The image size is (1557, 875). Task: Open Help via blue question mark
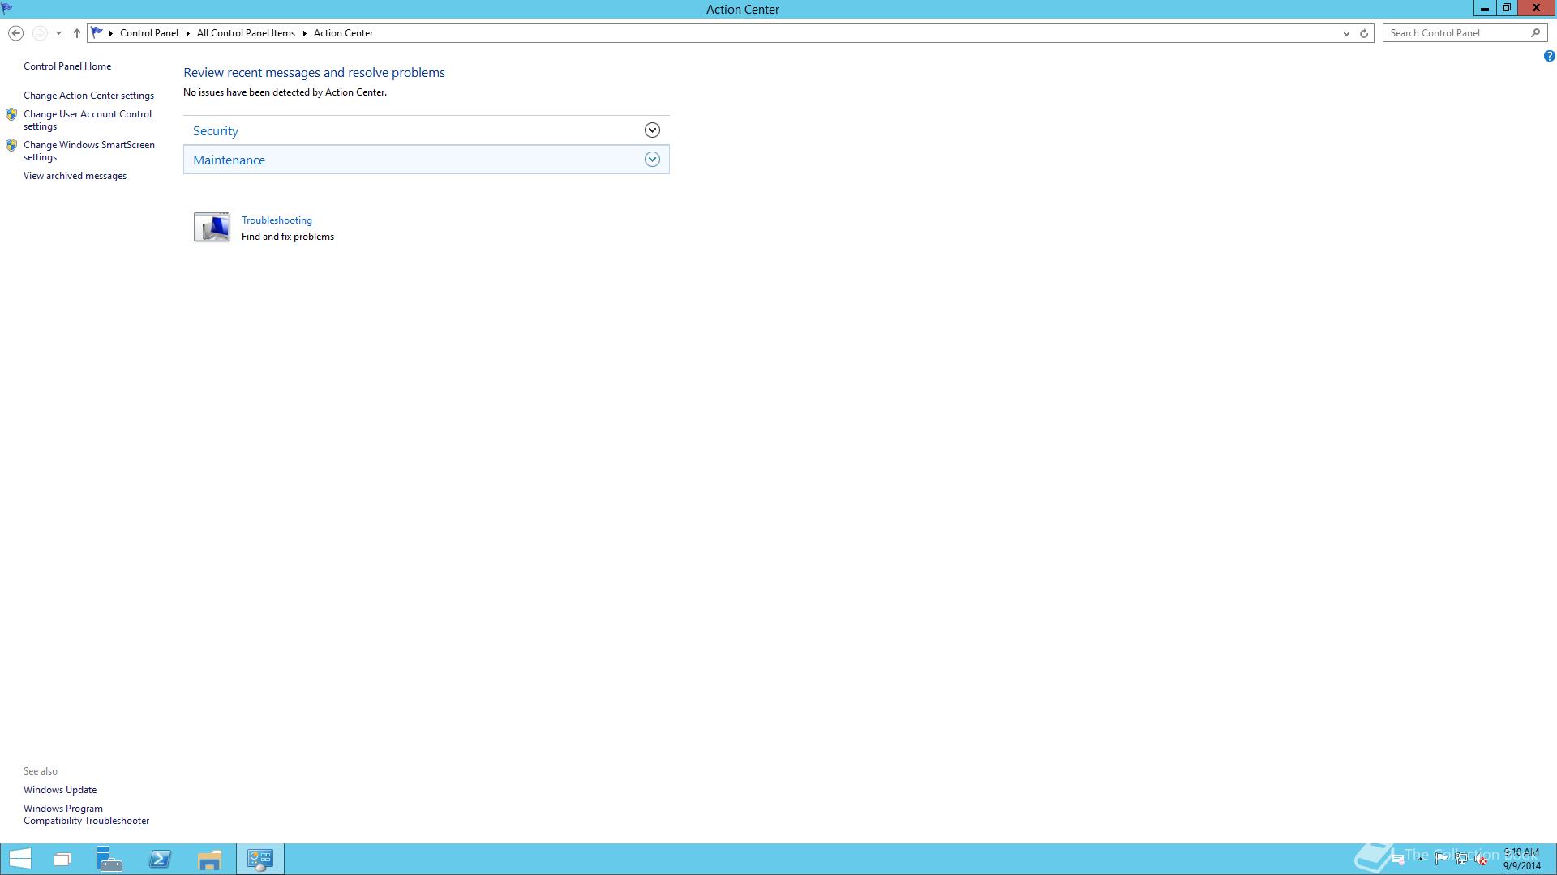point(1549,56)
